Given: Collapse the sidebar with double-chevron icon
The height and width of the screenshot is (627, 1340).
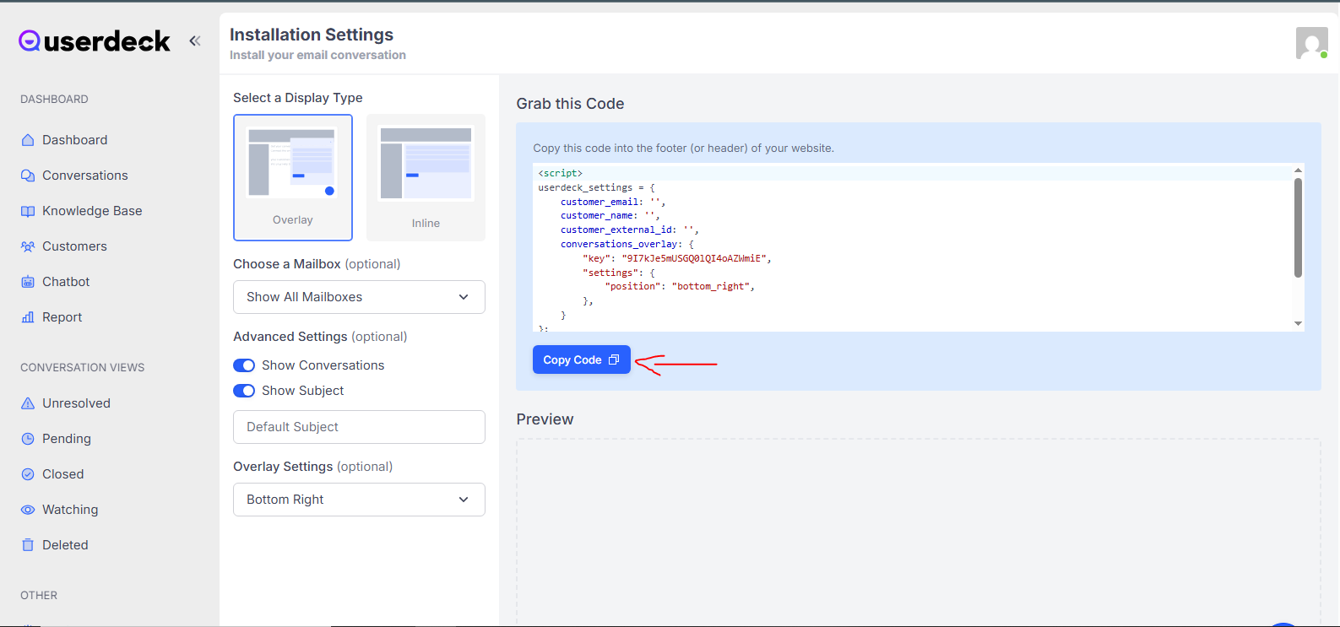Looking at the screenshot, I should pos(195,41).
